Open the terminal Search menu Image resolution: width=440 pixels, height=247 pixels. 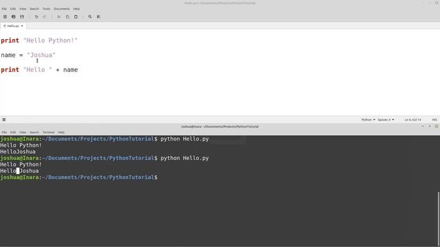(34, 132)
